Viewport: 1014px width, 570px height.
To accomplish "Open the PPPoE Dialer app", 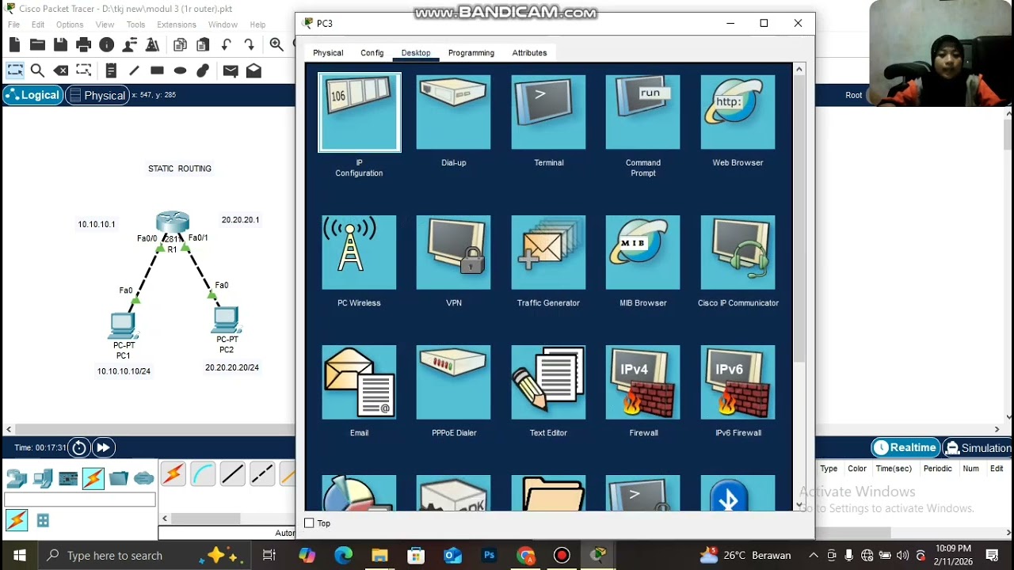I will tap(454, 382).
